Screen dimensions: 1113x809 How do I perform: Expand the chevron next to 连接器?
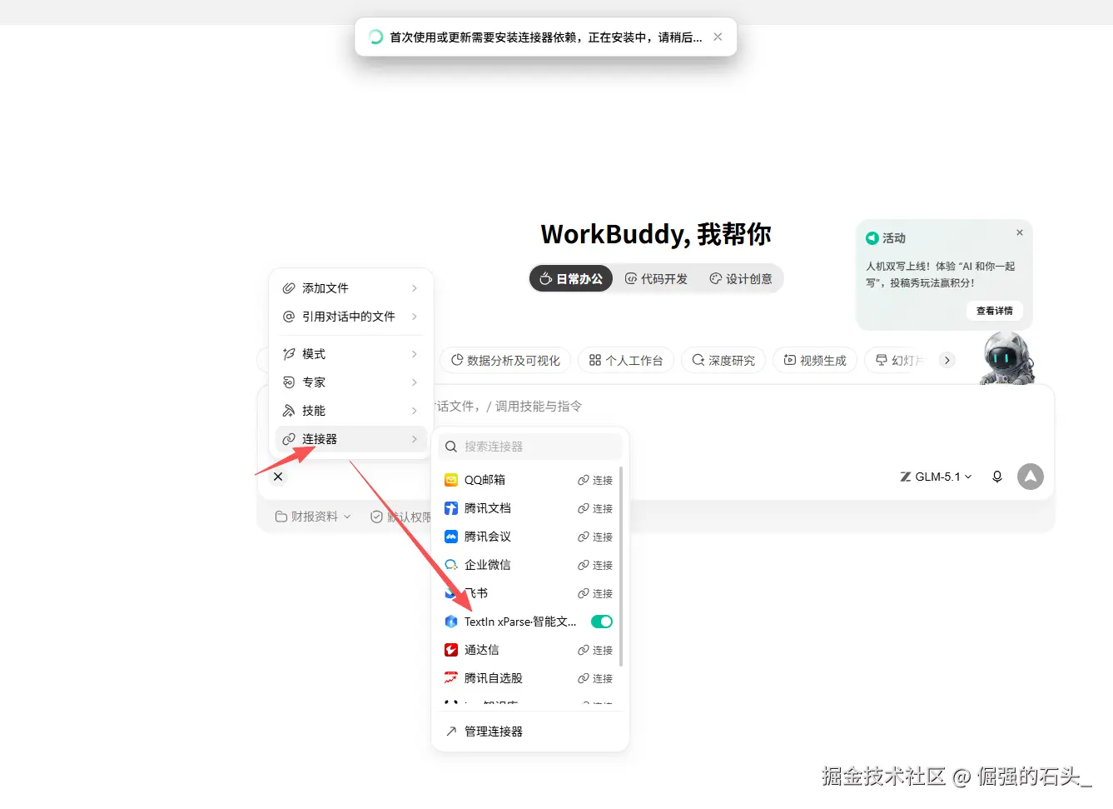point(415,439)
